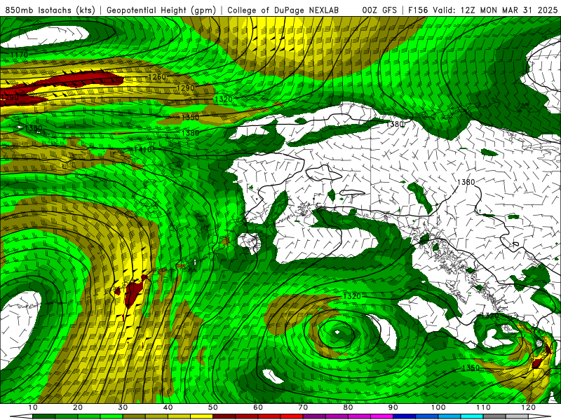The width and height of the screenshot is (561, 420).
Task: Click color bar value label 70
Action: 303,407
